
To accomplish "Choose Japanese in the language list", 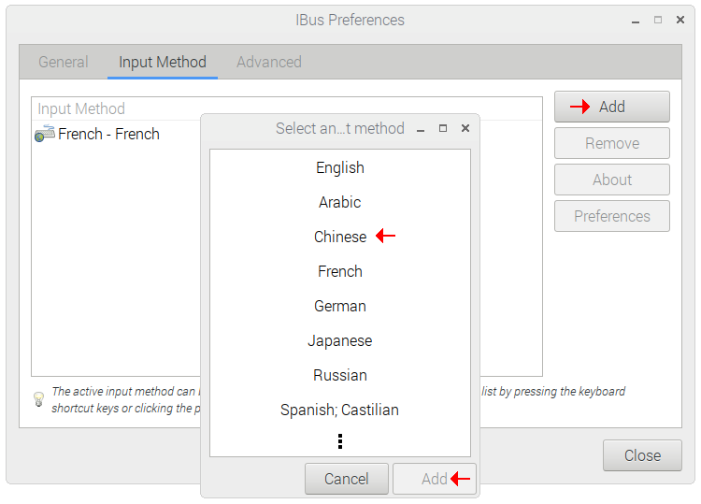I will (340, 340).
